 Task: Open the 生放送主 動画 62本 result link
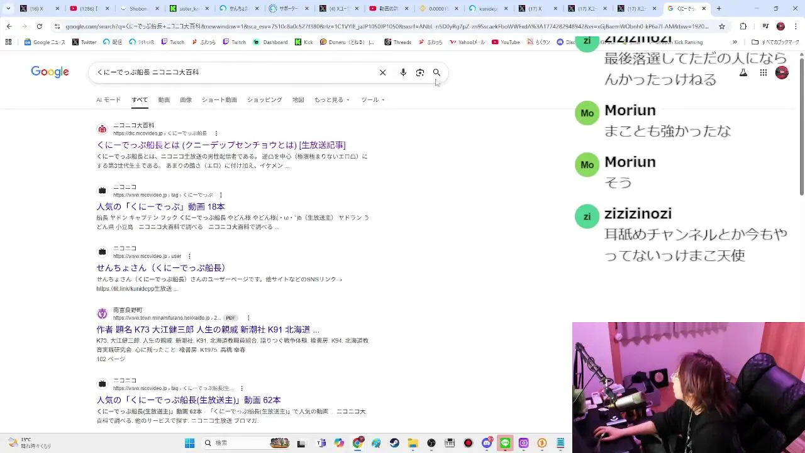[189, 400]
